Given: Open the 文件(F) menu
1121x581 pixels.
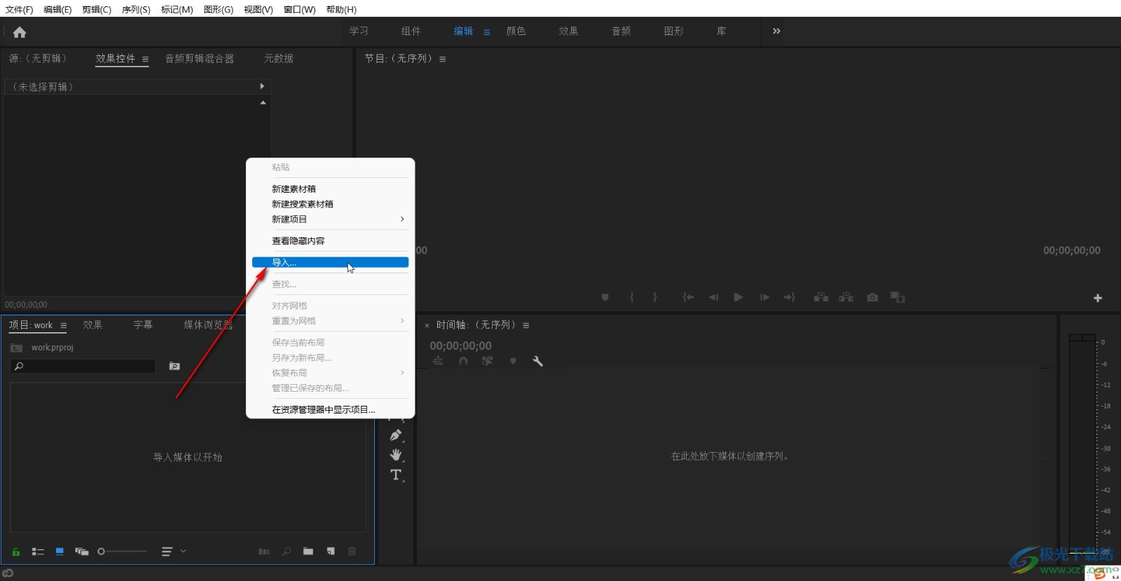Looking at the screenshot, I should (x=19, y=10).
